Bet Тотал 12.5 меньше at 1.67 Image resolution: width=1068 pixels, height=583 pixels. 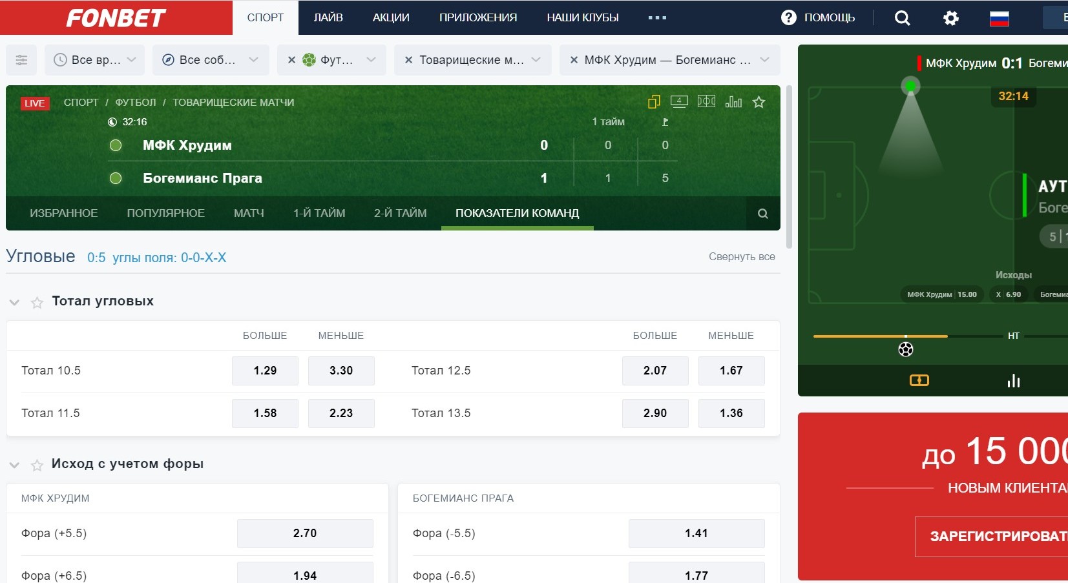click(731, 371)
